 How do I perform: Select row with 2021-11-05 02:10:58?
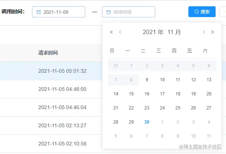[x=51, y=144]
